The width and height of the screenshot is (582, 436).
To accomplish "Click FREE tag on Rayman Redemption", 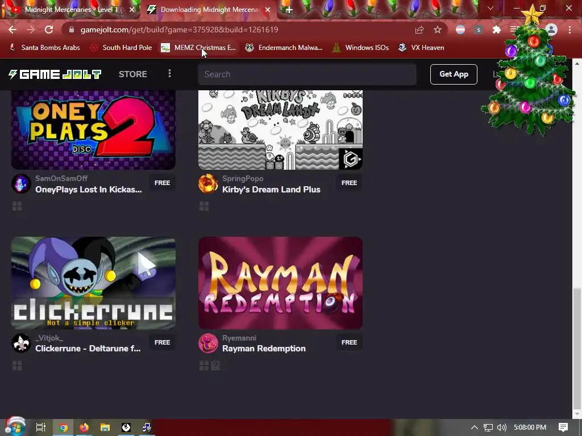I will click(350, 342).
